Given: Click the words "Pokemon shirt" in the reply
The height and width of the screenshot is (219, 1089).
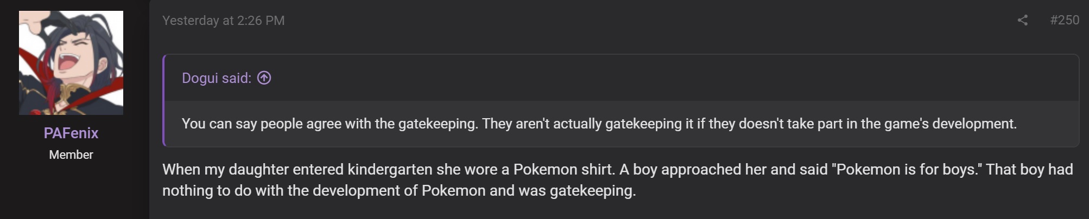Looking at the screenshot, I should [x=564, y=169].
